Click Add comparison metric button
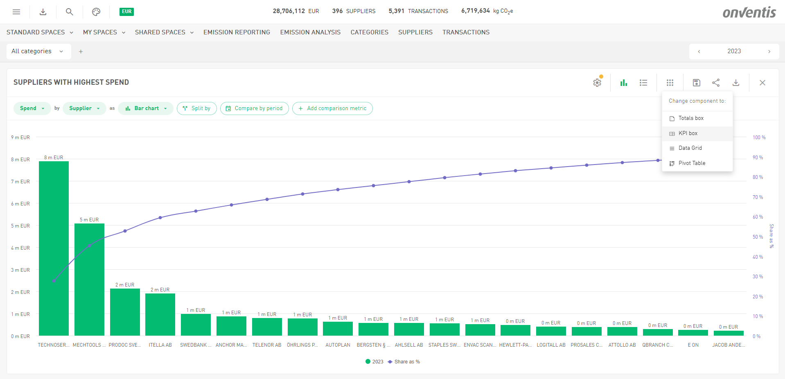Image resolution: width=785 pixels, height=379 pixels. tap(332, 108)
